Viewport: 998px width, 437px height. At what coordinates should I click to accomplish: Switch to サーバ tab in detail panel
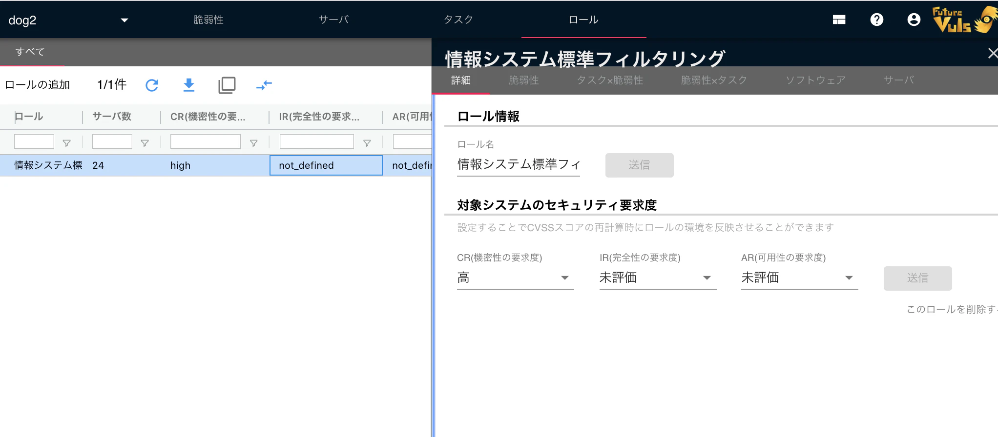[x=899, y=80]
